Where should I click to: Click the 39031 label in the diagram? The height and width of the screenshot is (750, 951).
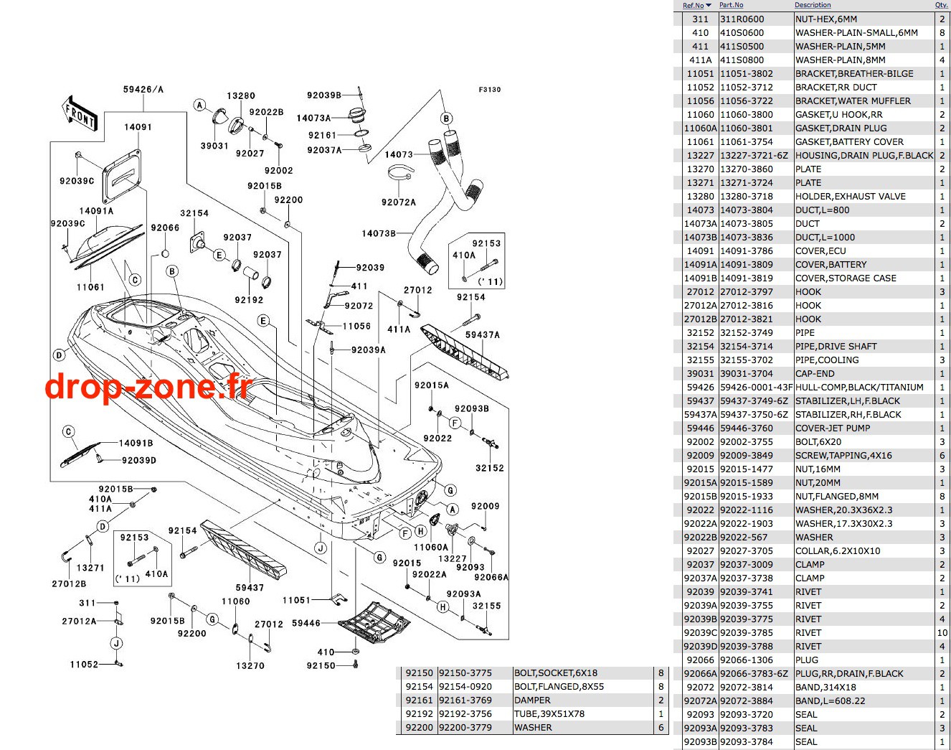tap(214, 146)
